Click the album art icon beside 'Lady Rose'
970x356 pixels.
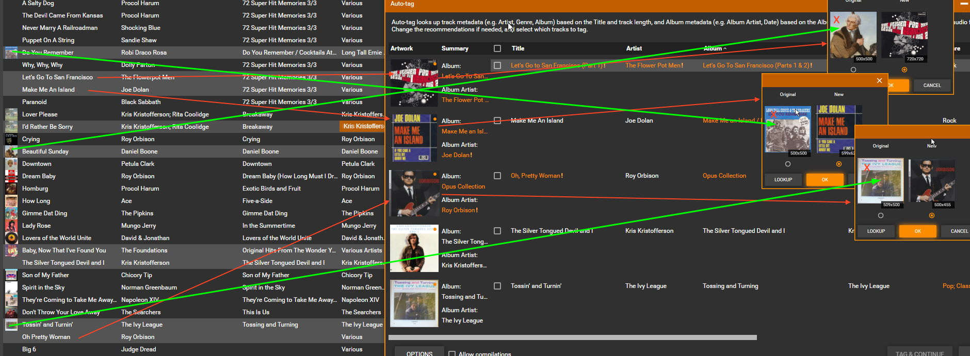click(11, 226)
